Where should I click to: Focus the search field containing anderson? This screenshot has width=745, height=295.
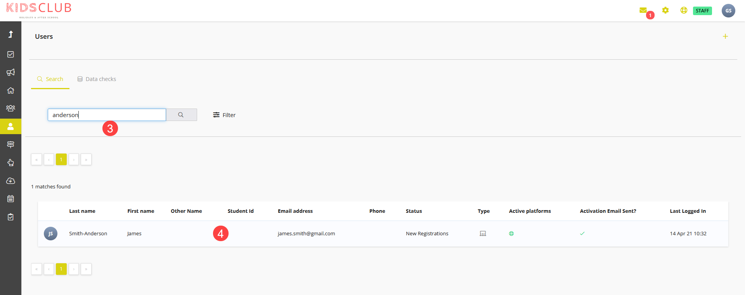[107, 115]
